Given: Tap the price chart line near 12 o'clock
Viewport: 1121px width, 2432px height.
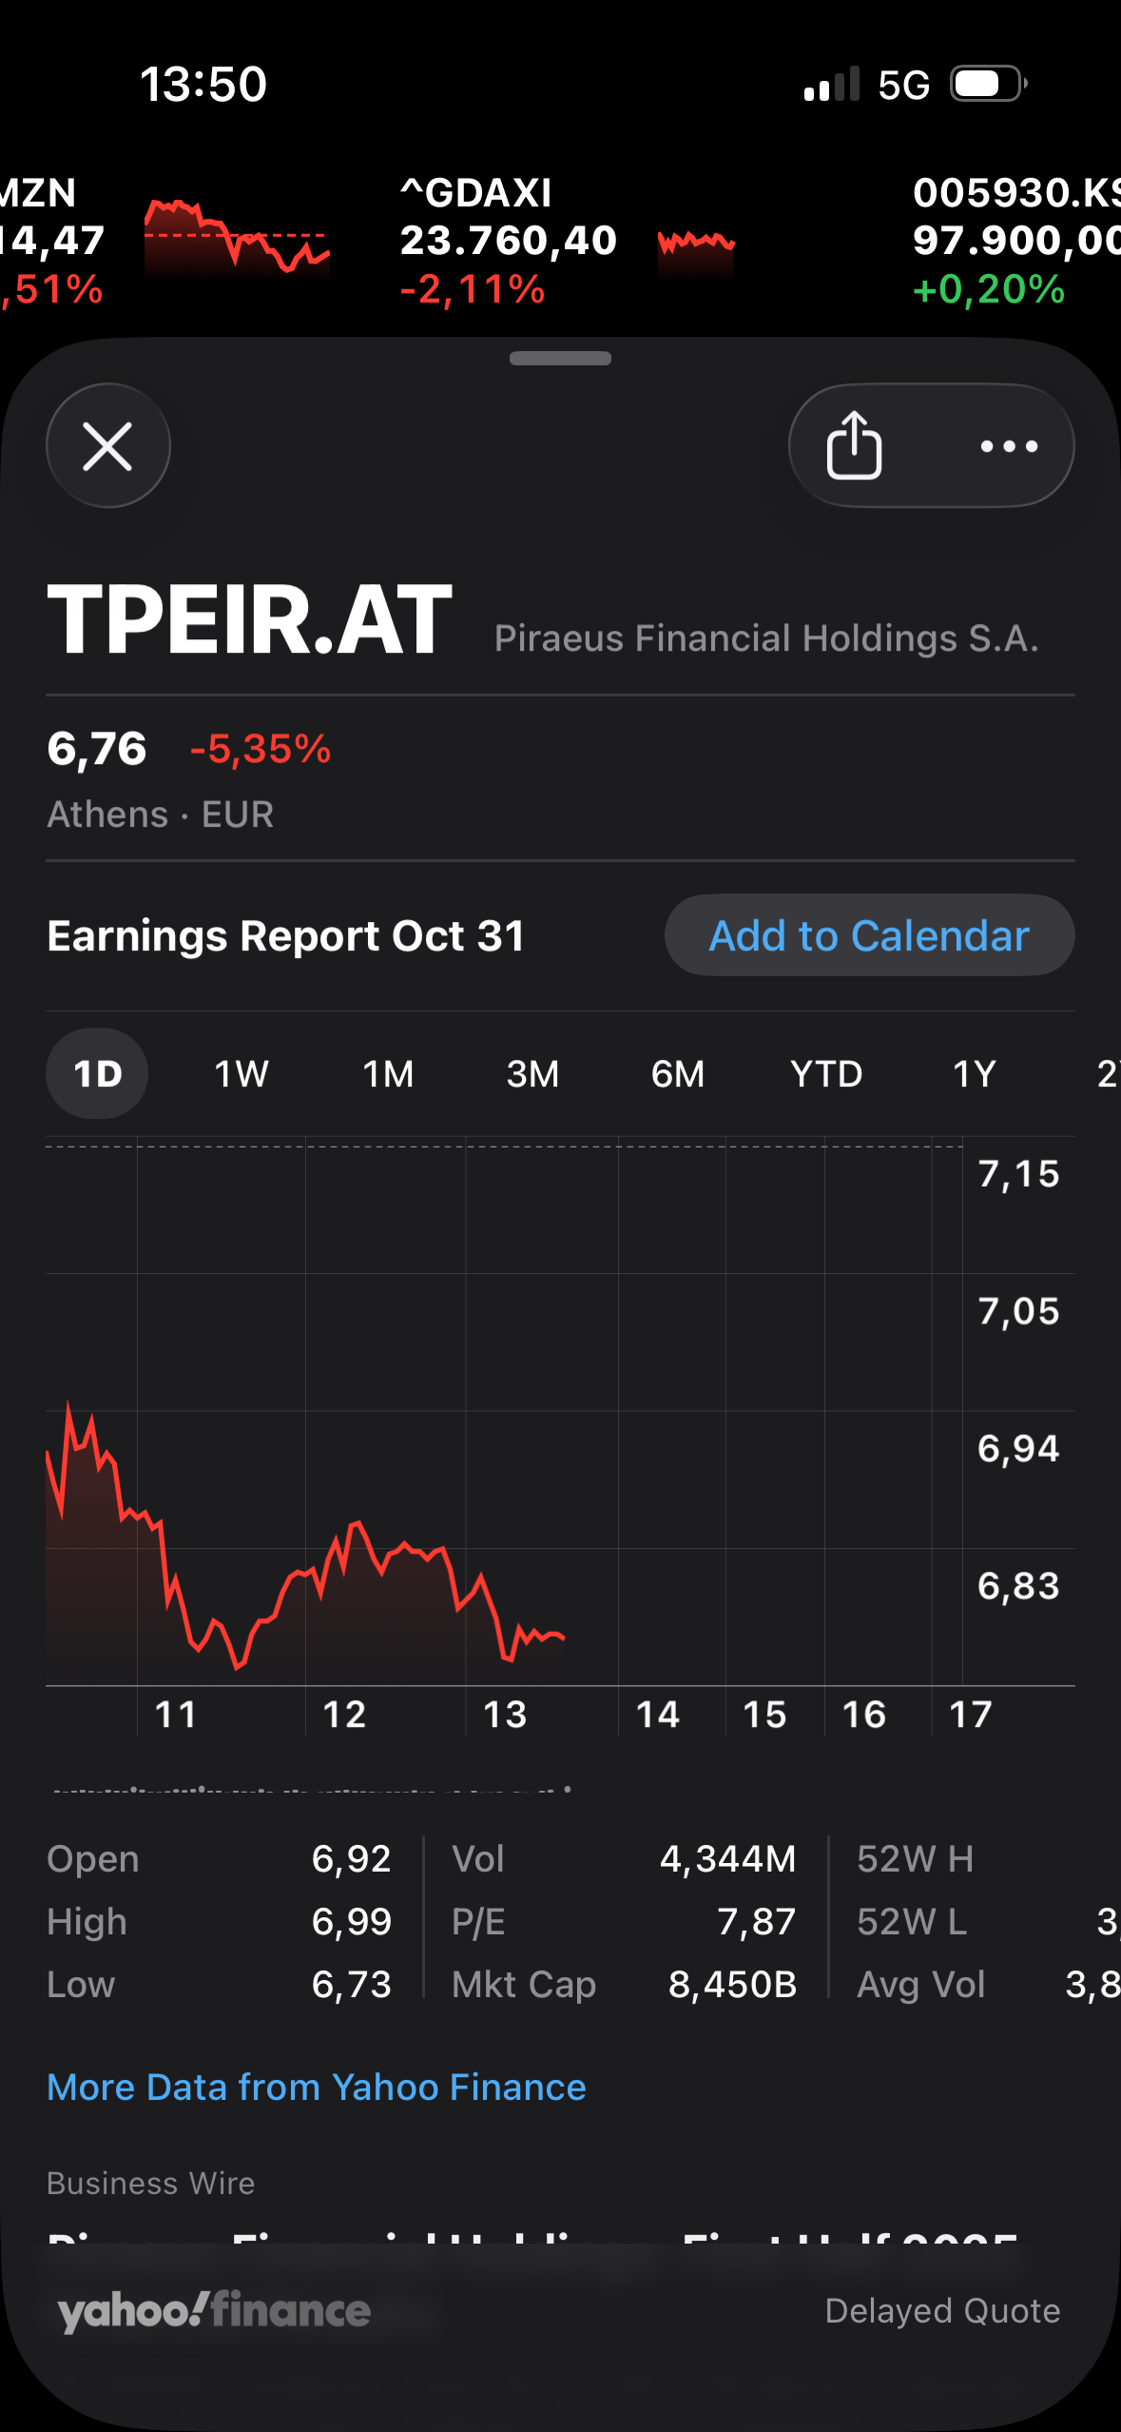Looking at the screenshot, I should (x=306, y=1572).
